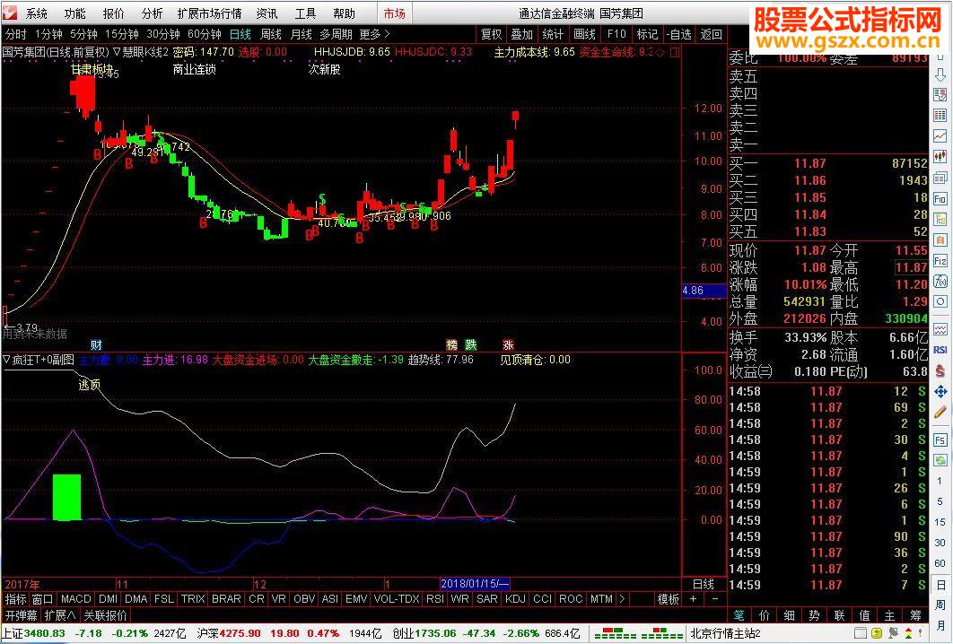This screenshot has height=644, width=953.
Task: Open the 扩展市场行情 menu
Action: click(x=209, y=13)
